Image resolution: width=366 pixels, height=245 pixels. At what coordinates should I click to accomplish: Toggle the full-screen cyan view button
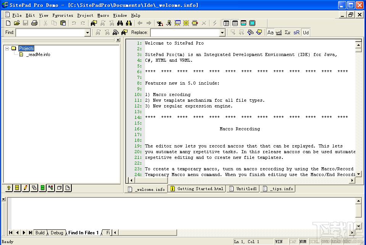click(x=252, y=23)
